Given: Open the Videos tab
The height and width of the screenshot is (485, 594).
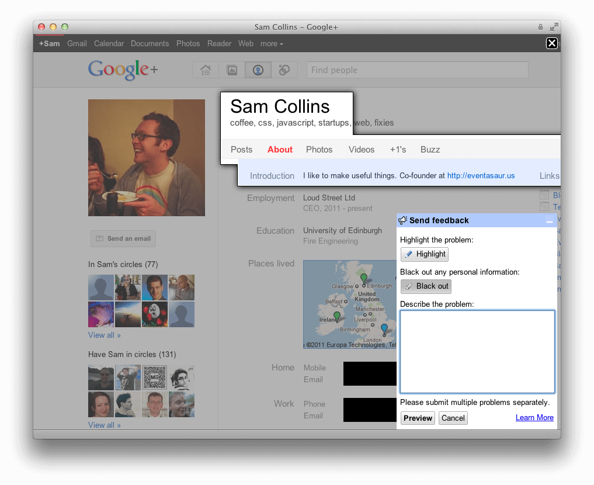Looking at the screenshot, I should [x=361, y=150].
